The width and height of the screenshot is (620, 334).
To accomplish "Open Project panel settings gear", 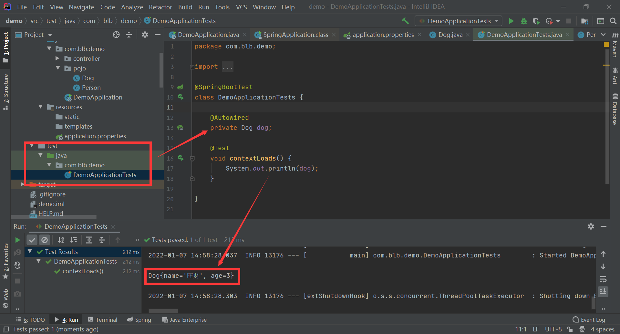I will 145,35.
